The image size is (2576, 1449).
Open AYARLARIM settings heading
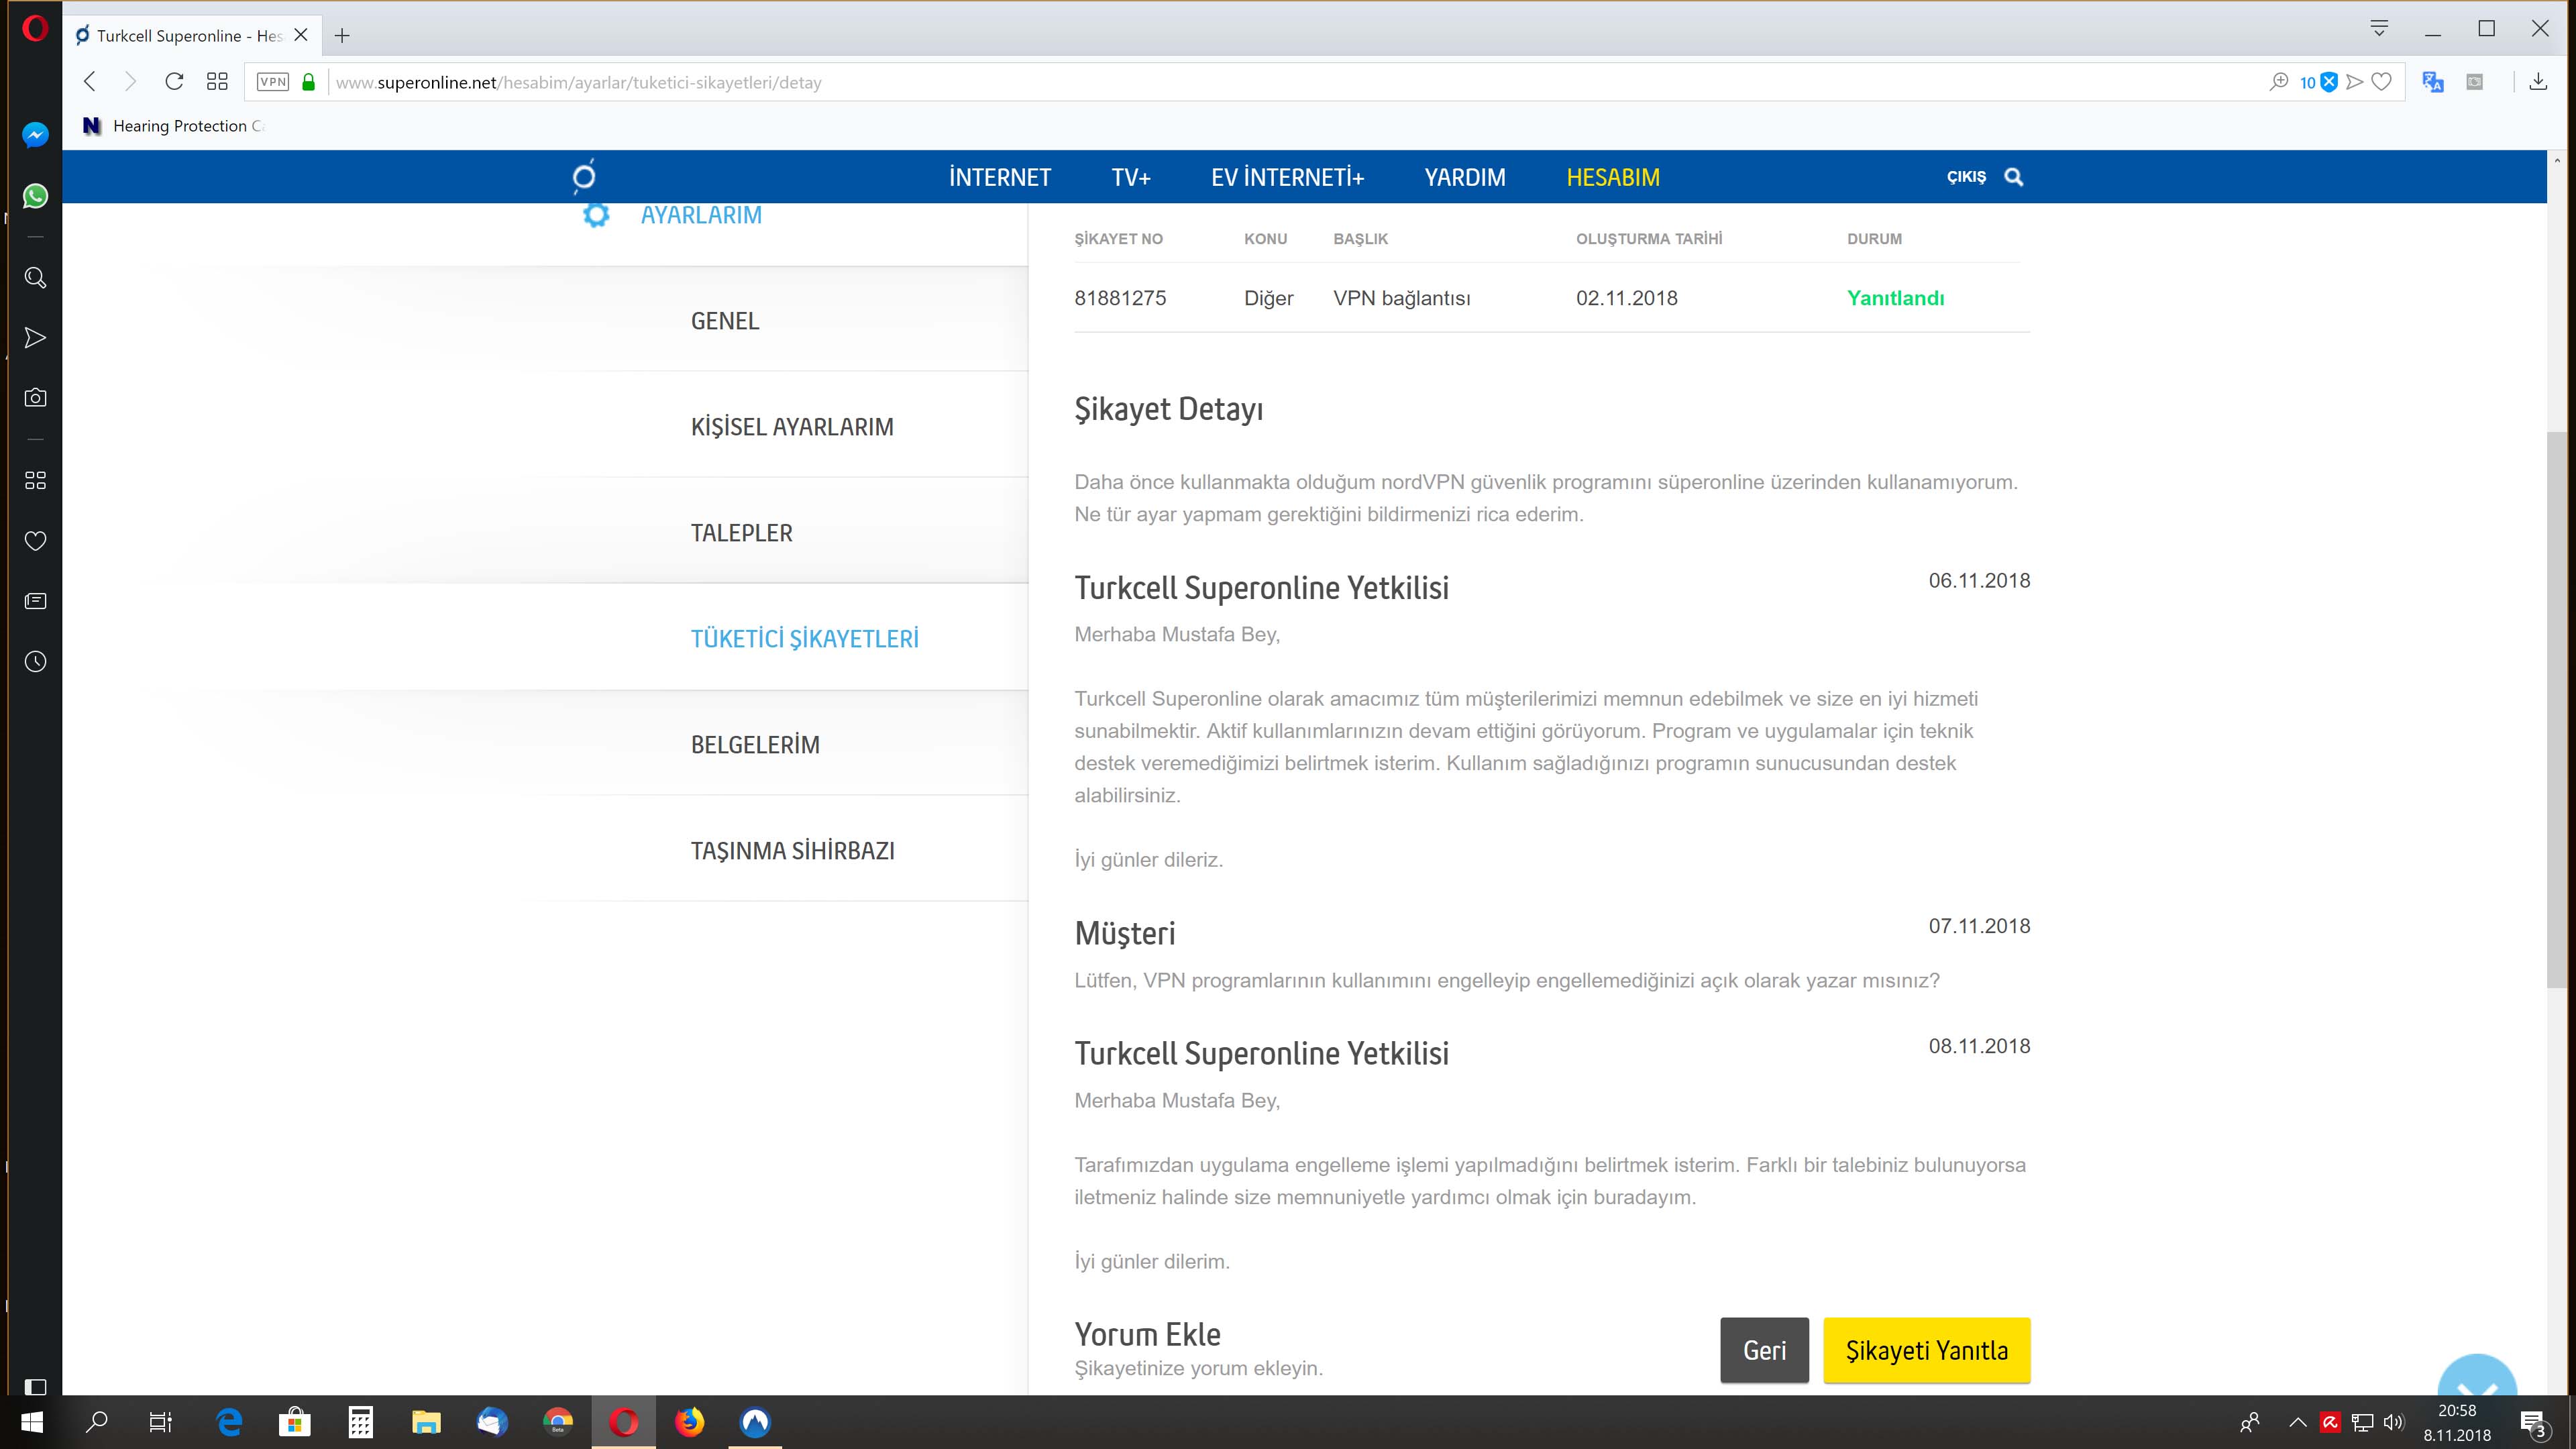coord(701,215)
